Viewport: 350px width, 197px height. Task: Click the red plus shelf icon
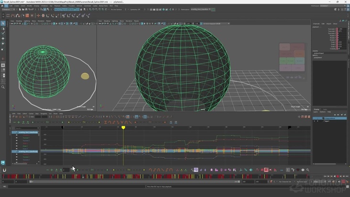(38, 15)
